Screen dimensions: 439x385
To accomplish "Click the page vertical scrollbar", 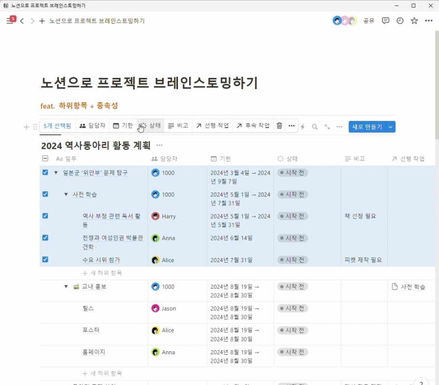I will [437, 85].
